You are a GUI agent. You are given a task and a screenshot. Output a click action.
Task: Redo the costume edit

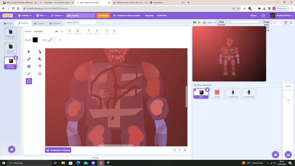click(x=62, y=31)
